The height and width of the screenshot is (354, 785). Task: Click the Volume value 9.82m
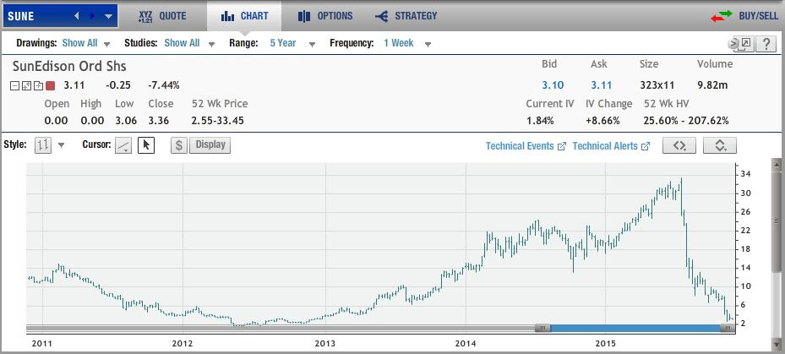tap(713, 85)
